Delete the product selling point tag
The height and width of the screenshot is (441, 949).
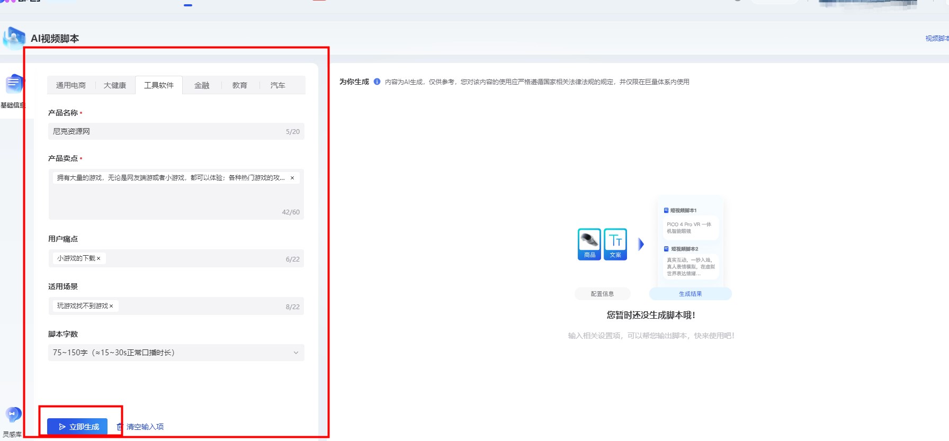(292, 178)
